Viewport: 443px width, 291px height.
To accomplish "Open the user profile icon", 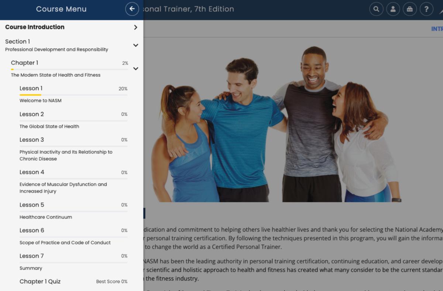I will (393, 9).
